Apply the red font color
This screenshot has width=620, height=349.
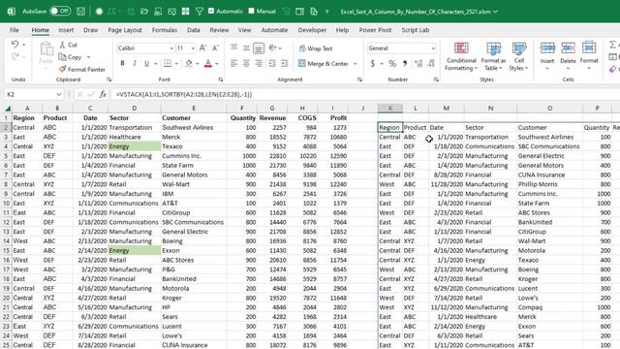click(208, 63)
